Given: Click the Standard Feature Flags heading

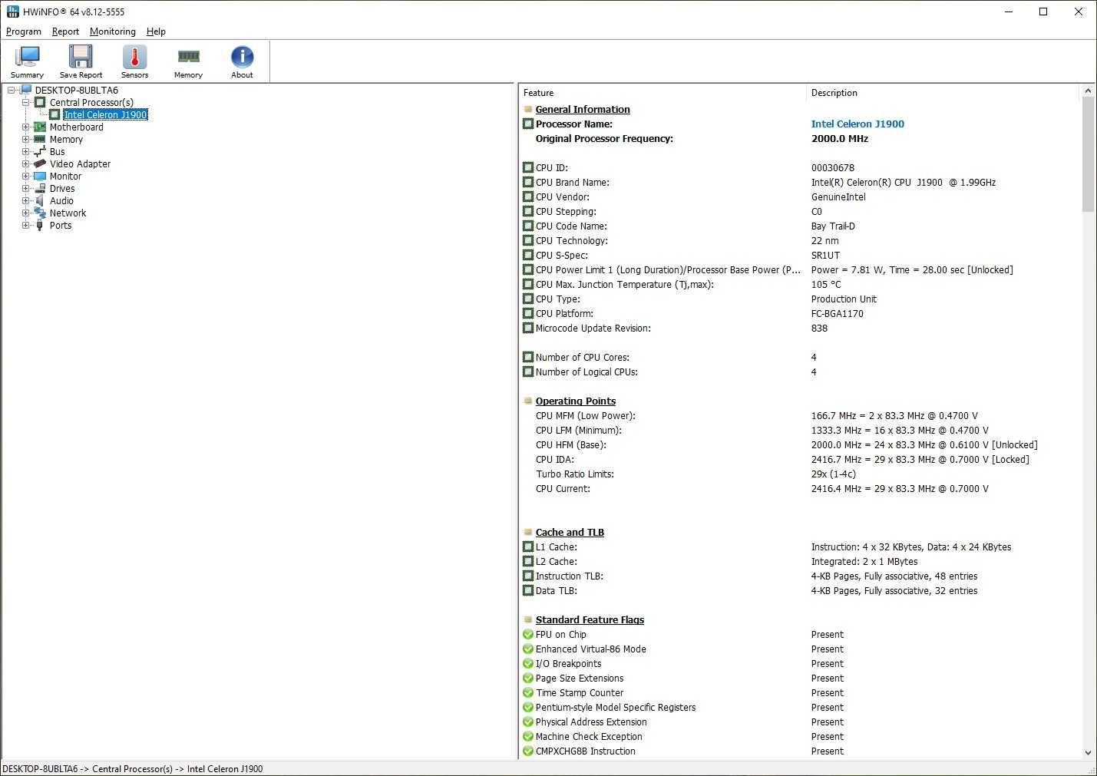Looking at the screenshot, I should pos(590,620).
